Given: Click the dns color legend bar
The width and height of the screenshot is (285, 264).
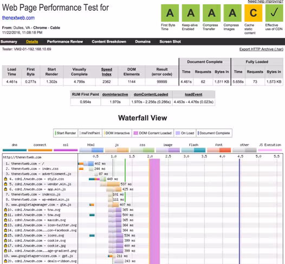Looking at the screenshot, I should pyautogui.click(x=15, y=150).
